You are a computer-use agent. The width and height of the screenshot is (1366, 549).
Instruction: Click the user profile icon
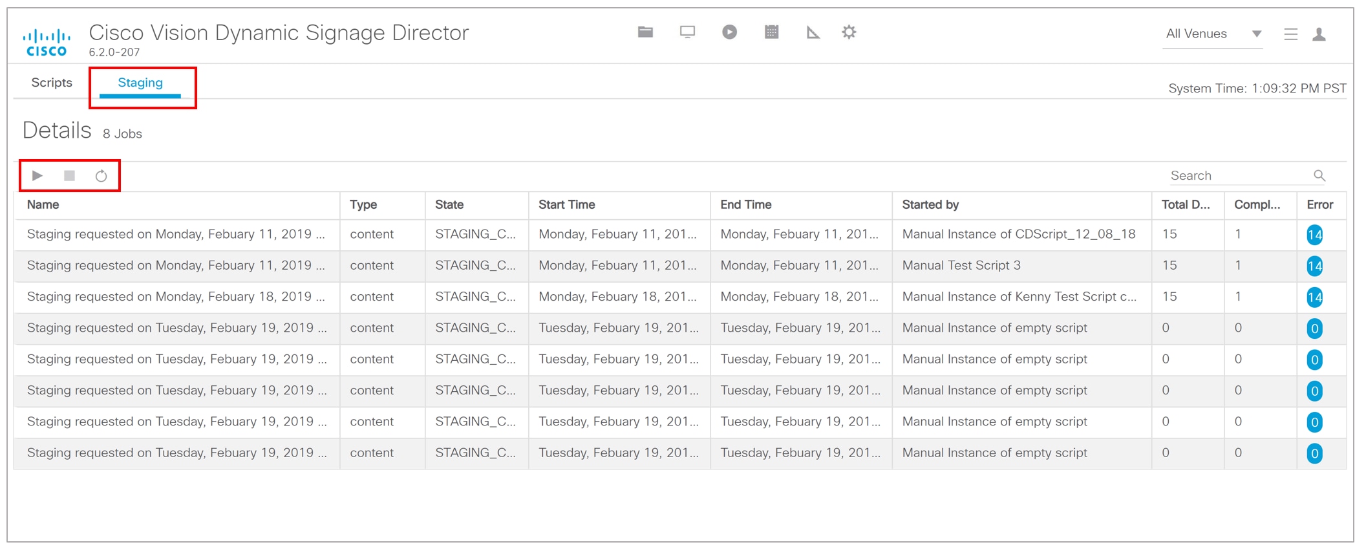[x=1319, y=34]
